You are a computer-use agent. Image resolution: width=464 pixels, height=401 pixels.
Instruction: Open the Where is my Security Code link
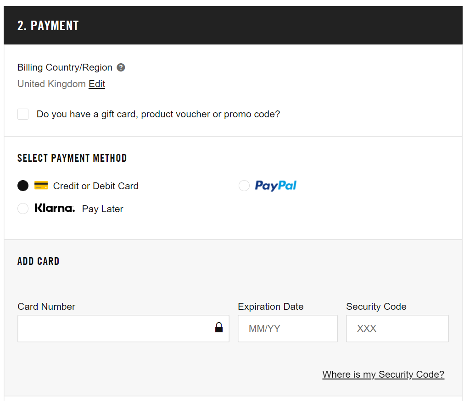pyautogui.click(x=383, y=374)
